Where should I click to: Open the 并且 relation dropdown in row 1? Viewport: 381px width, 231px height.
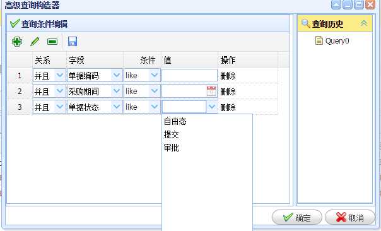pos(60,75)
